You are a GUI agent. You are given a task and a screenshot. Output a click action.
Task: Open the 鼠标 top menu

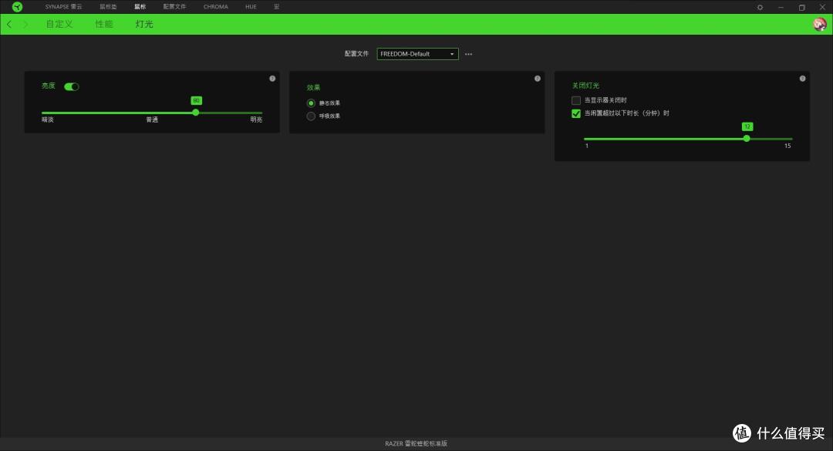tap(140, 7)
